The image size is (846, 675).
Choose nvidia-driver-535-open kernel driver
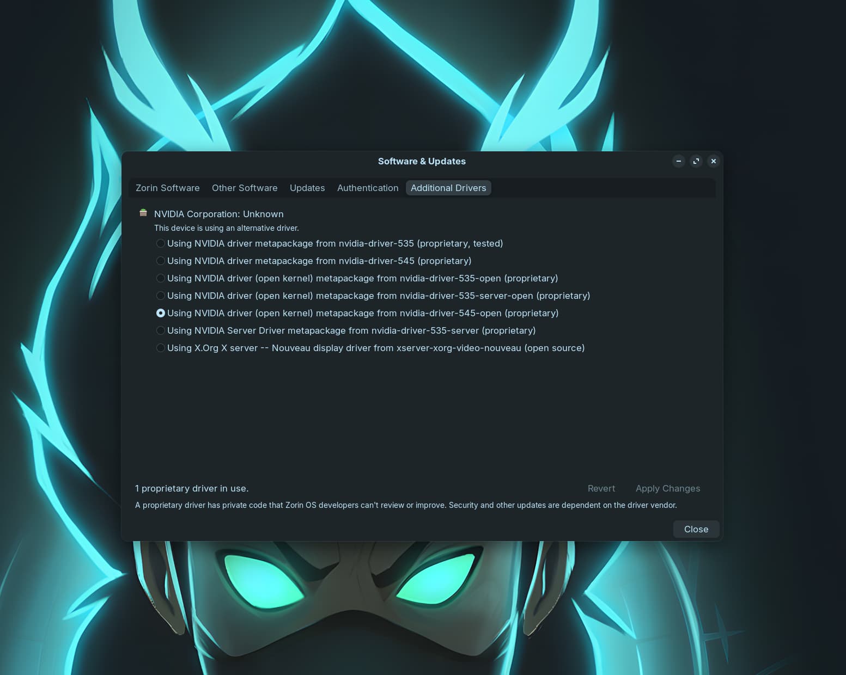(x=161, y=278)
